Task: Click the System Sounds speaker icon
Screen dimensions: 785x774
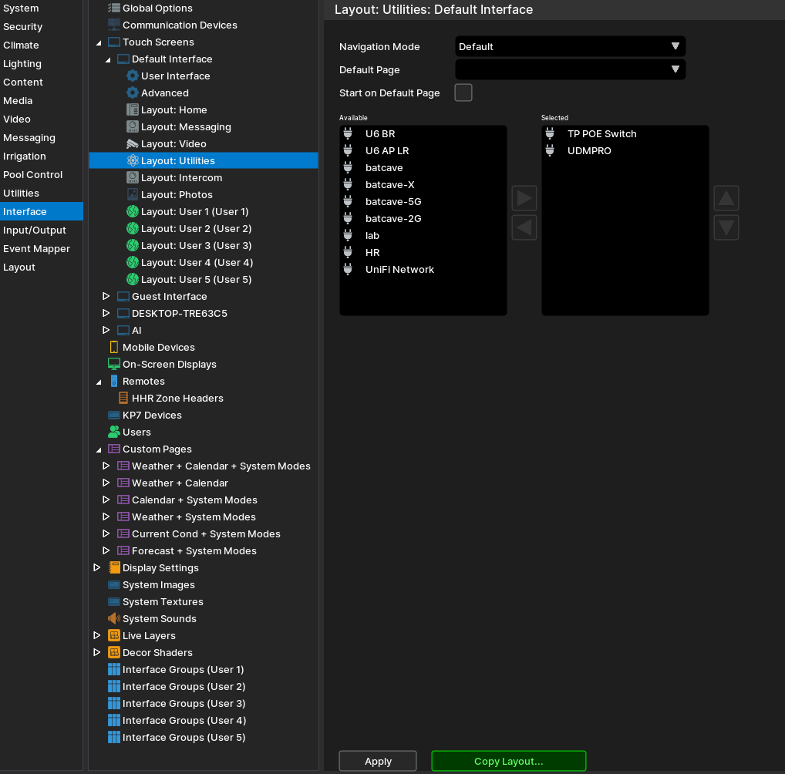Action: (x=114, y=618)
